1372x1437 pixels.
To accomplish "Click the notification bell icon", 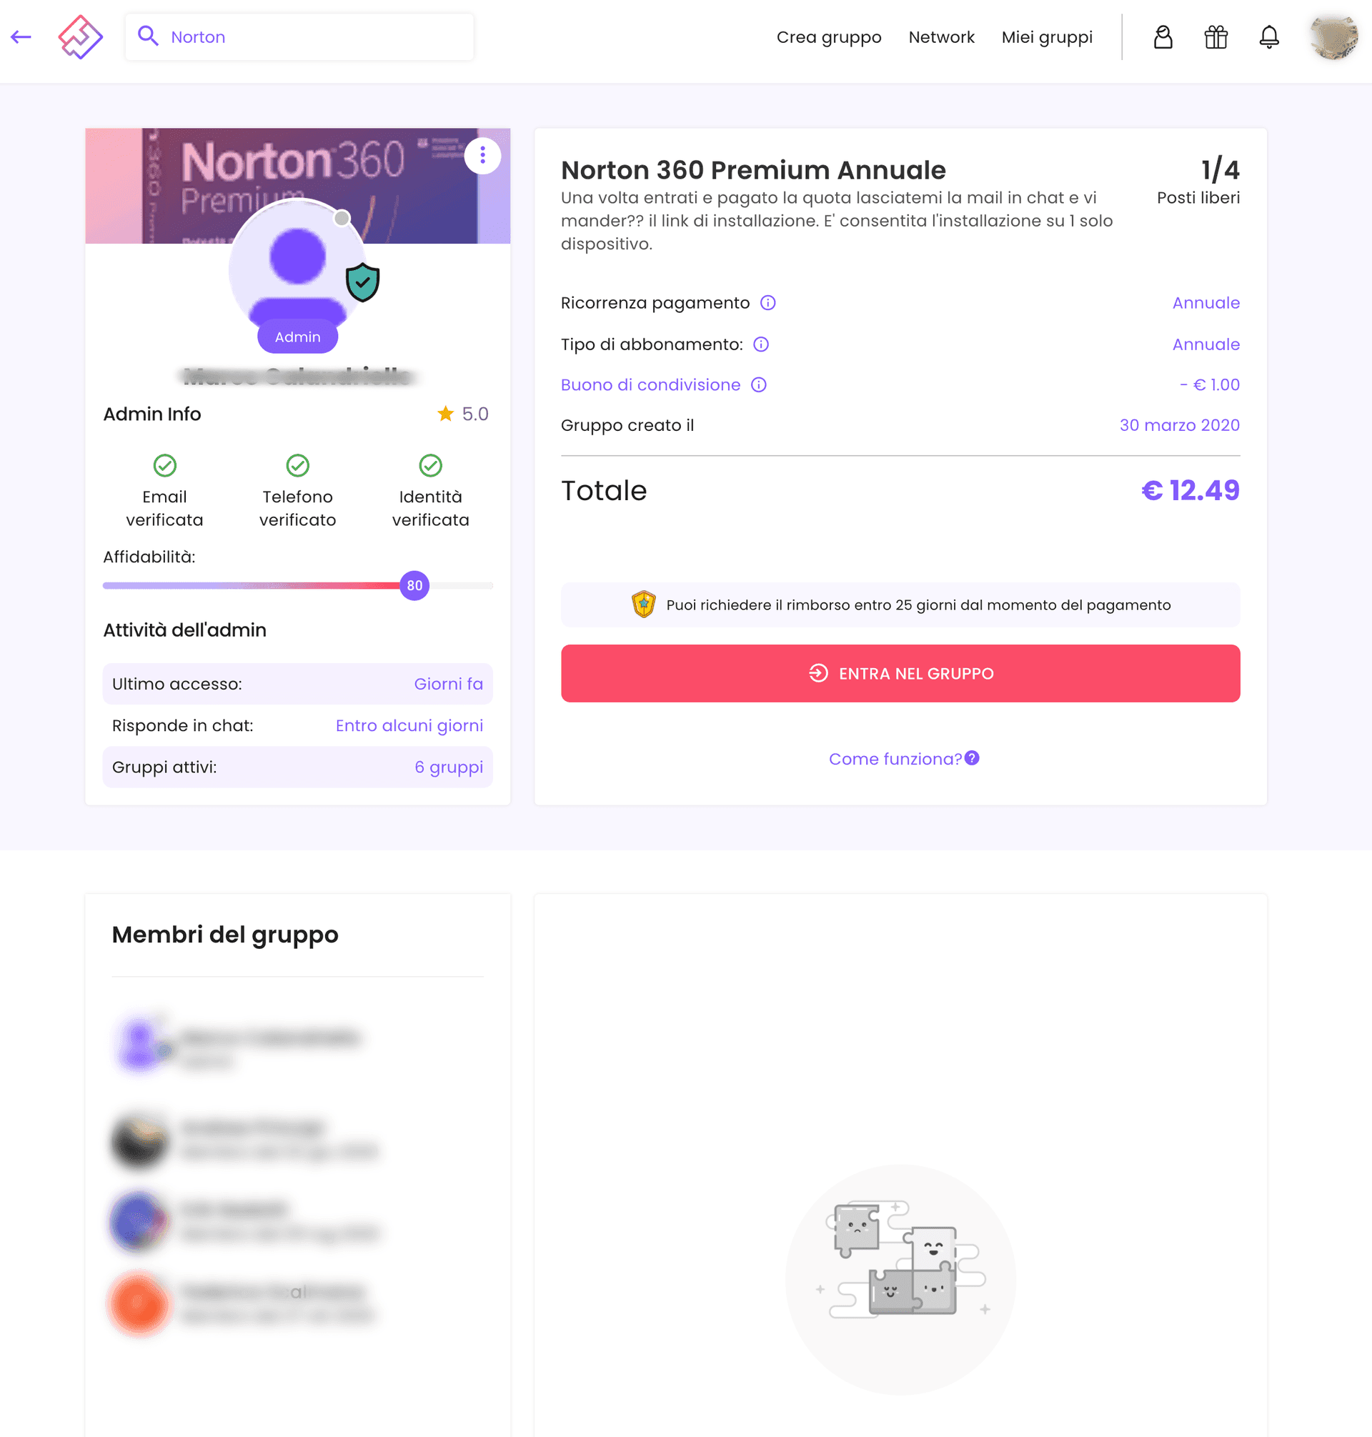I will 1269,36.
